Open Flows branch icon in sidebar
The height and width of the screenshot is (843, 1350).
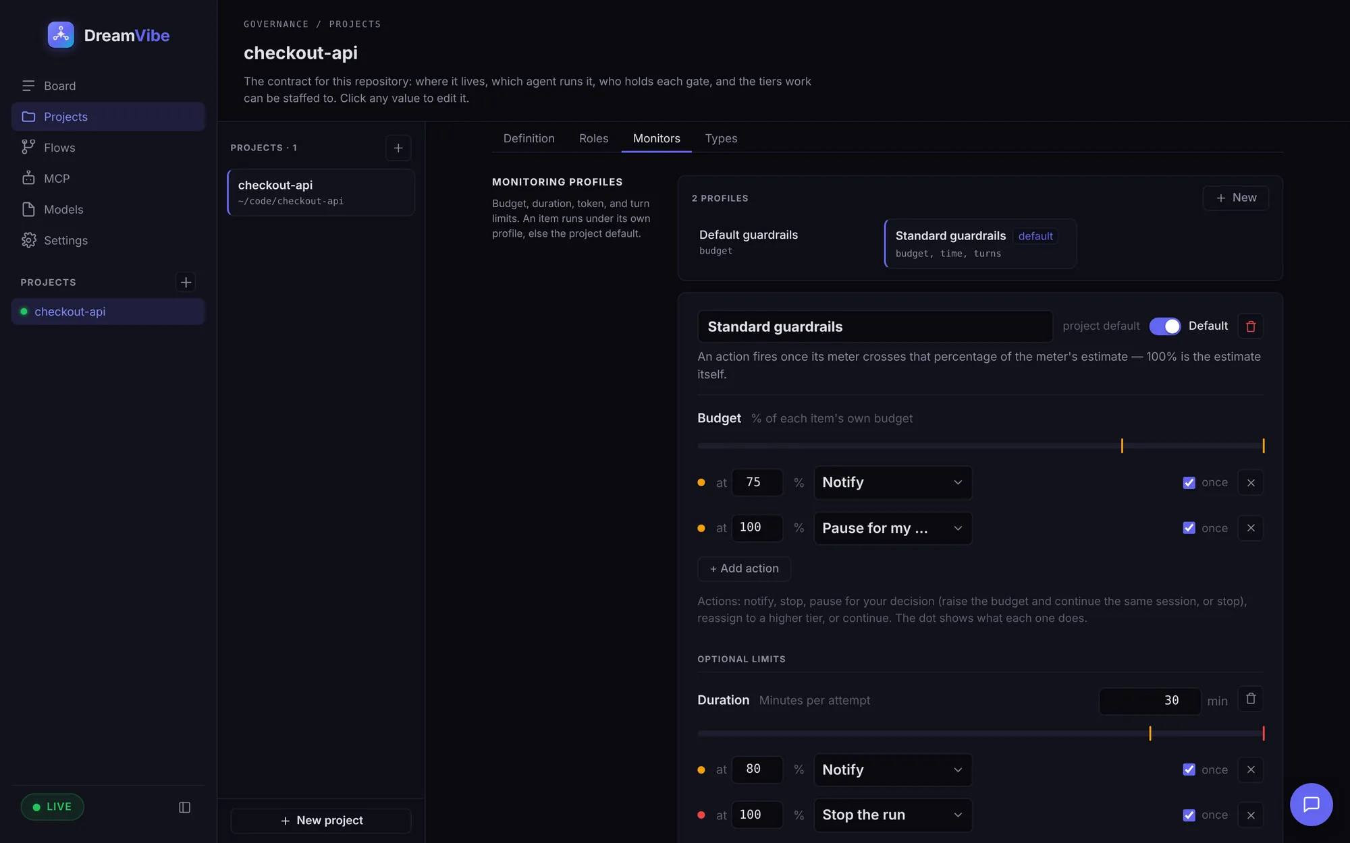28,147
